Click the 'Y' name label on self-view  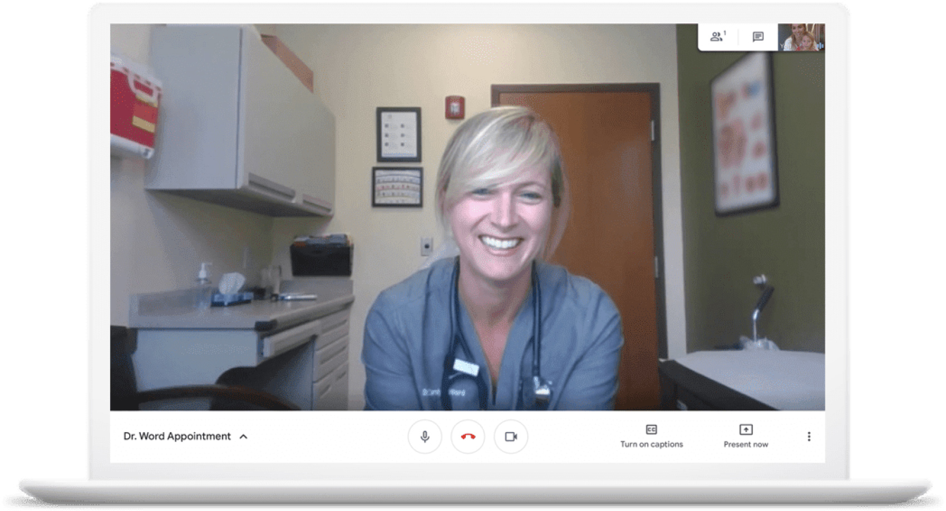[x=782, y=47]
